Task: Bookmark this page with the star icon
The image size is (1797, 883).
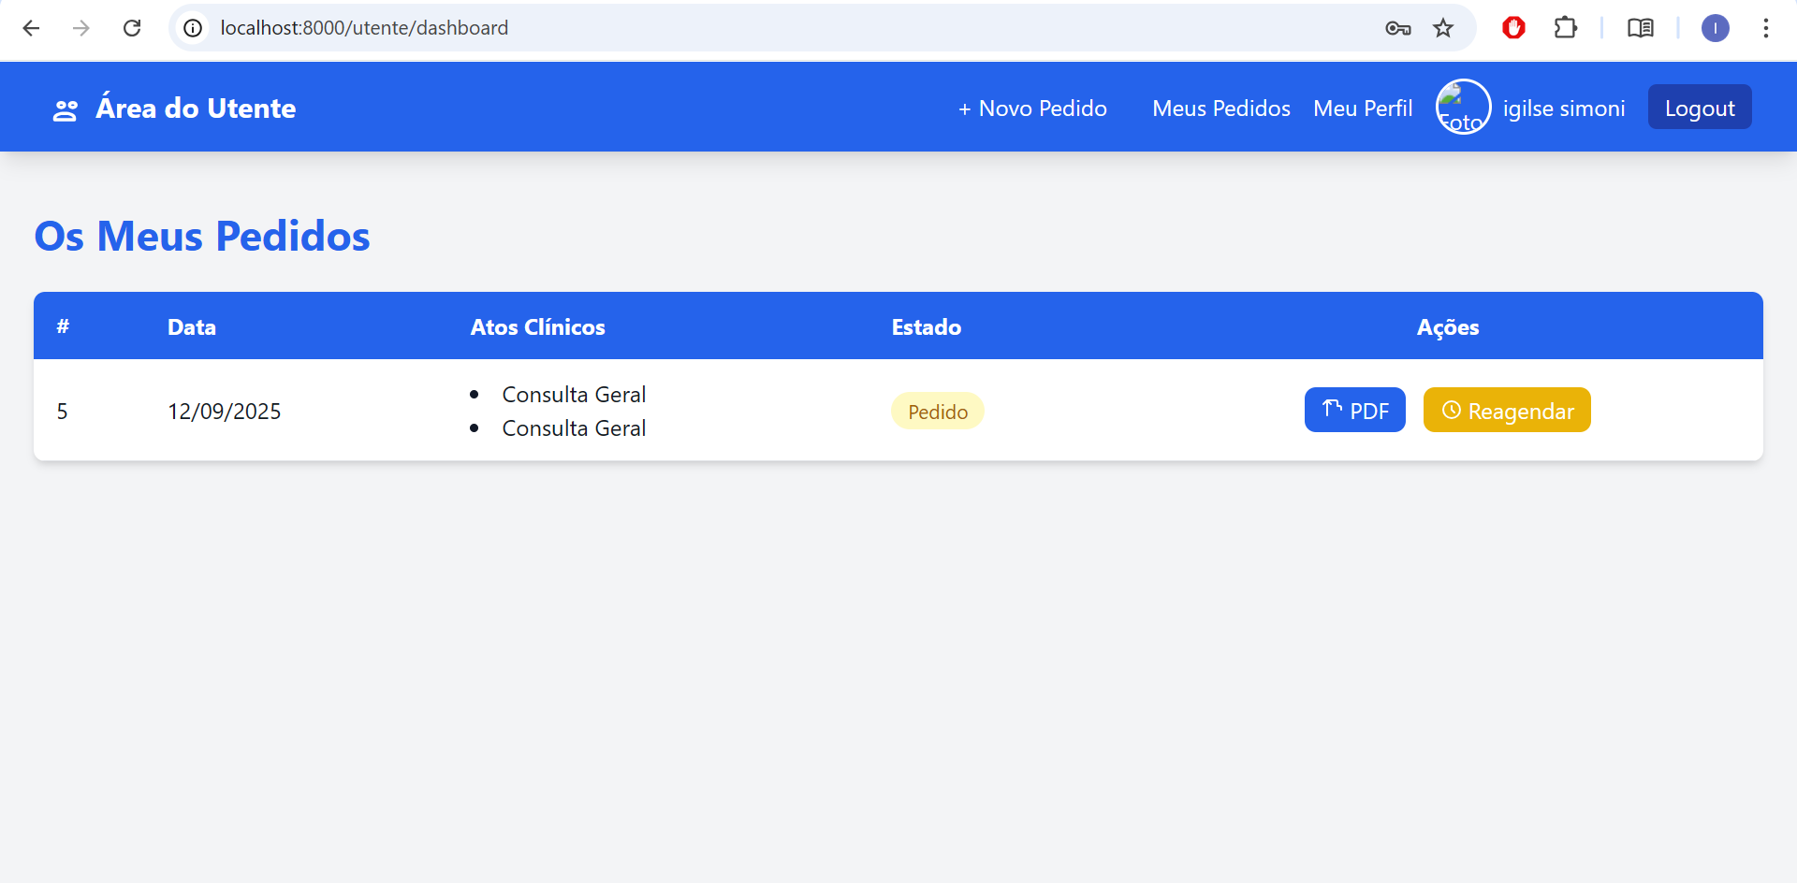Action: (x=1443, y=28)
